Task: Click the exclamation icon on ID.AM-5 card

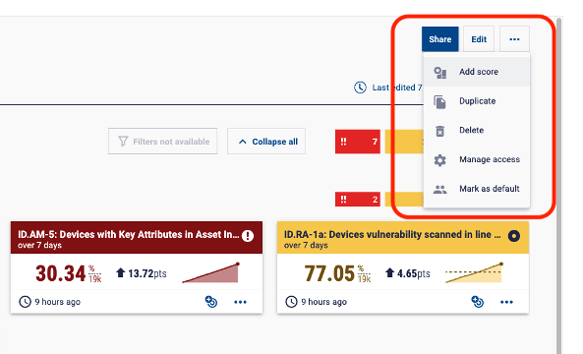Action: coord(248,235)
